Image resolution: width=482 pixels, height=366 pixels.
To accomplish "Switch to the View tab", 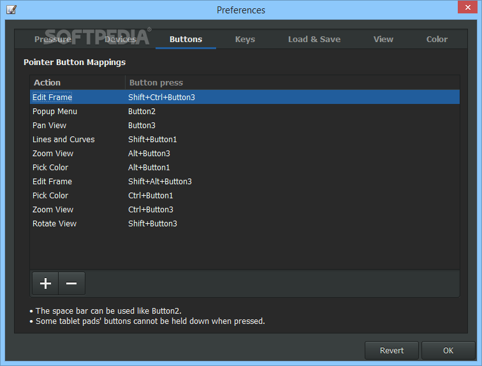I will (x=383, y=39).
